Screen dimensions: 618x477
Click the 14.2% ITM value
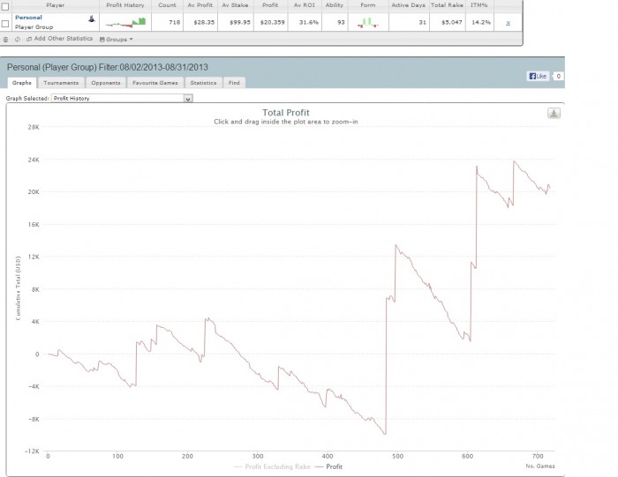(x=481, y=22)
